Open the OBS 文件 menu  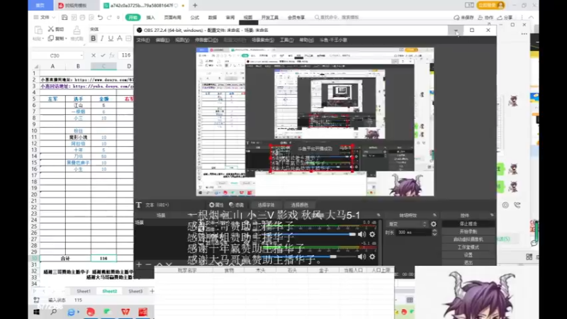(x=143, y=40)
